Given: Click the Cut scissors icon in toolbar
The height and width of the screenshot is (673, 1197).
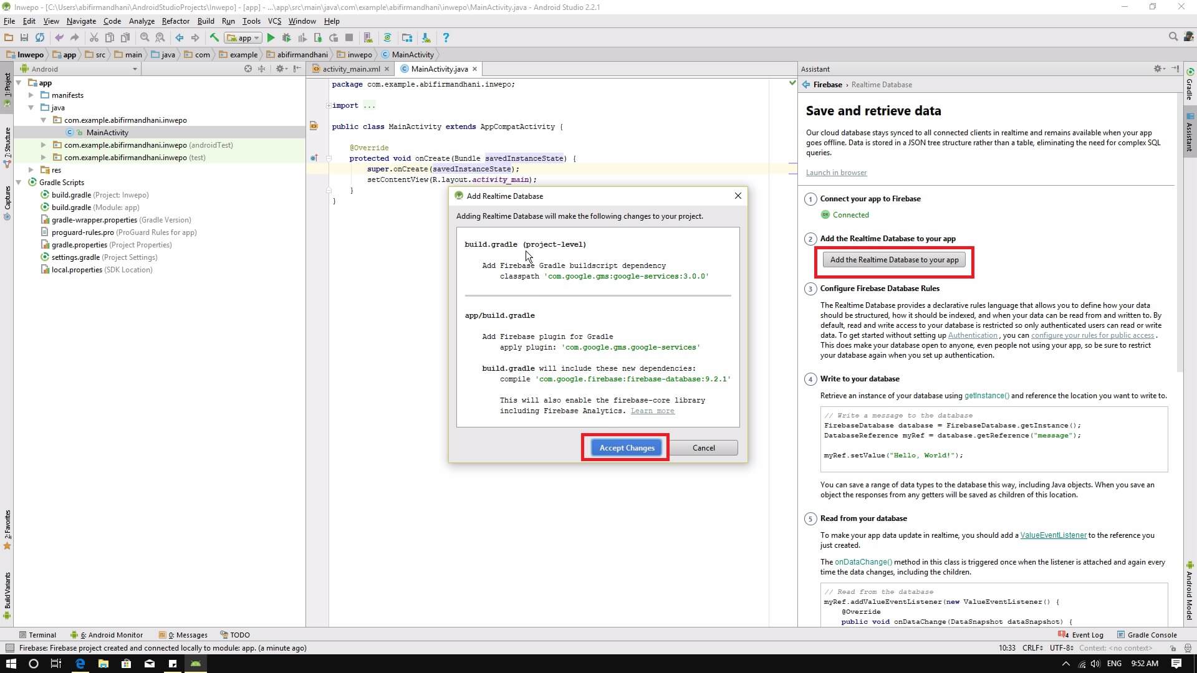Looking at the screenshot, I should [94, 38].
